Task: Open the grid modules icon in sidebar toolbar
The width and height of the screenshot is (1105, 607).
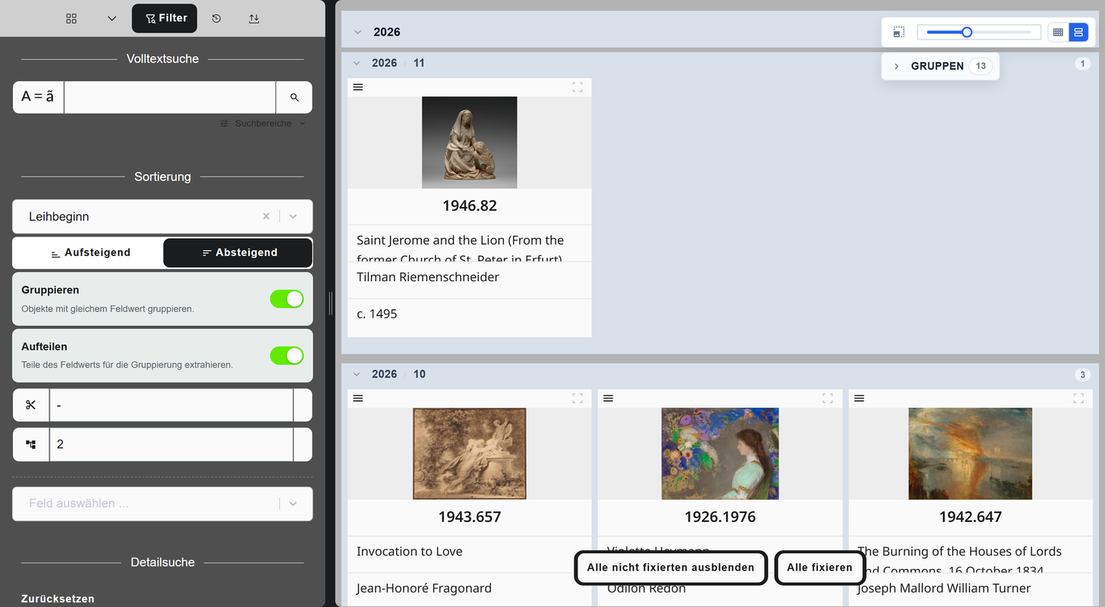Action: [x=71, y=18]
